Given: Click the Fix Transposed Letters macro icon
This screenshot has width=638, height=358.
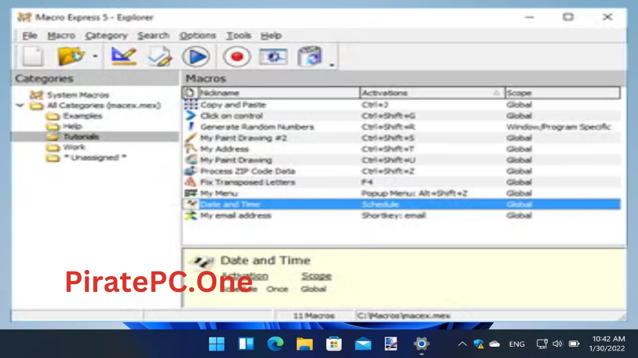Looking at the screenshot, I should coord(190,182).
